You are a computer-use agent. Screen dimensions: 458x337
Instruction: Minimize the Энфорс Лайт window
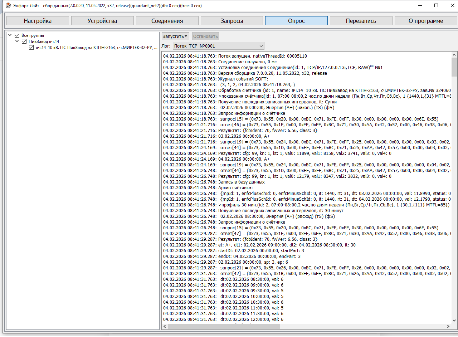(419, 5)
